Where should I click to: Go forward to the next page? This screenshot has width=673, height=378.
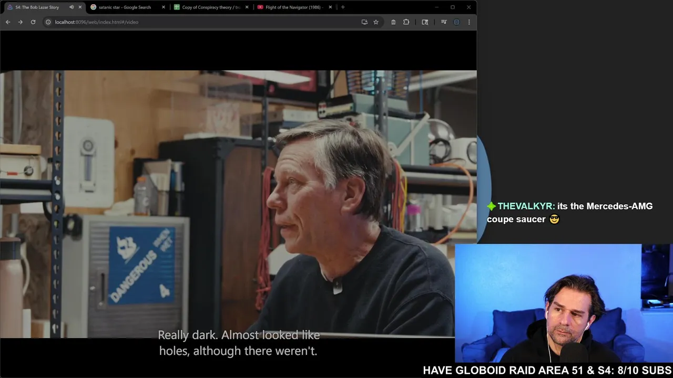21,22
